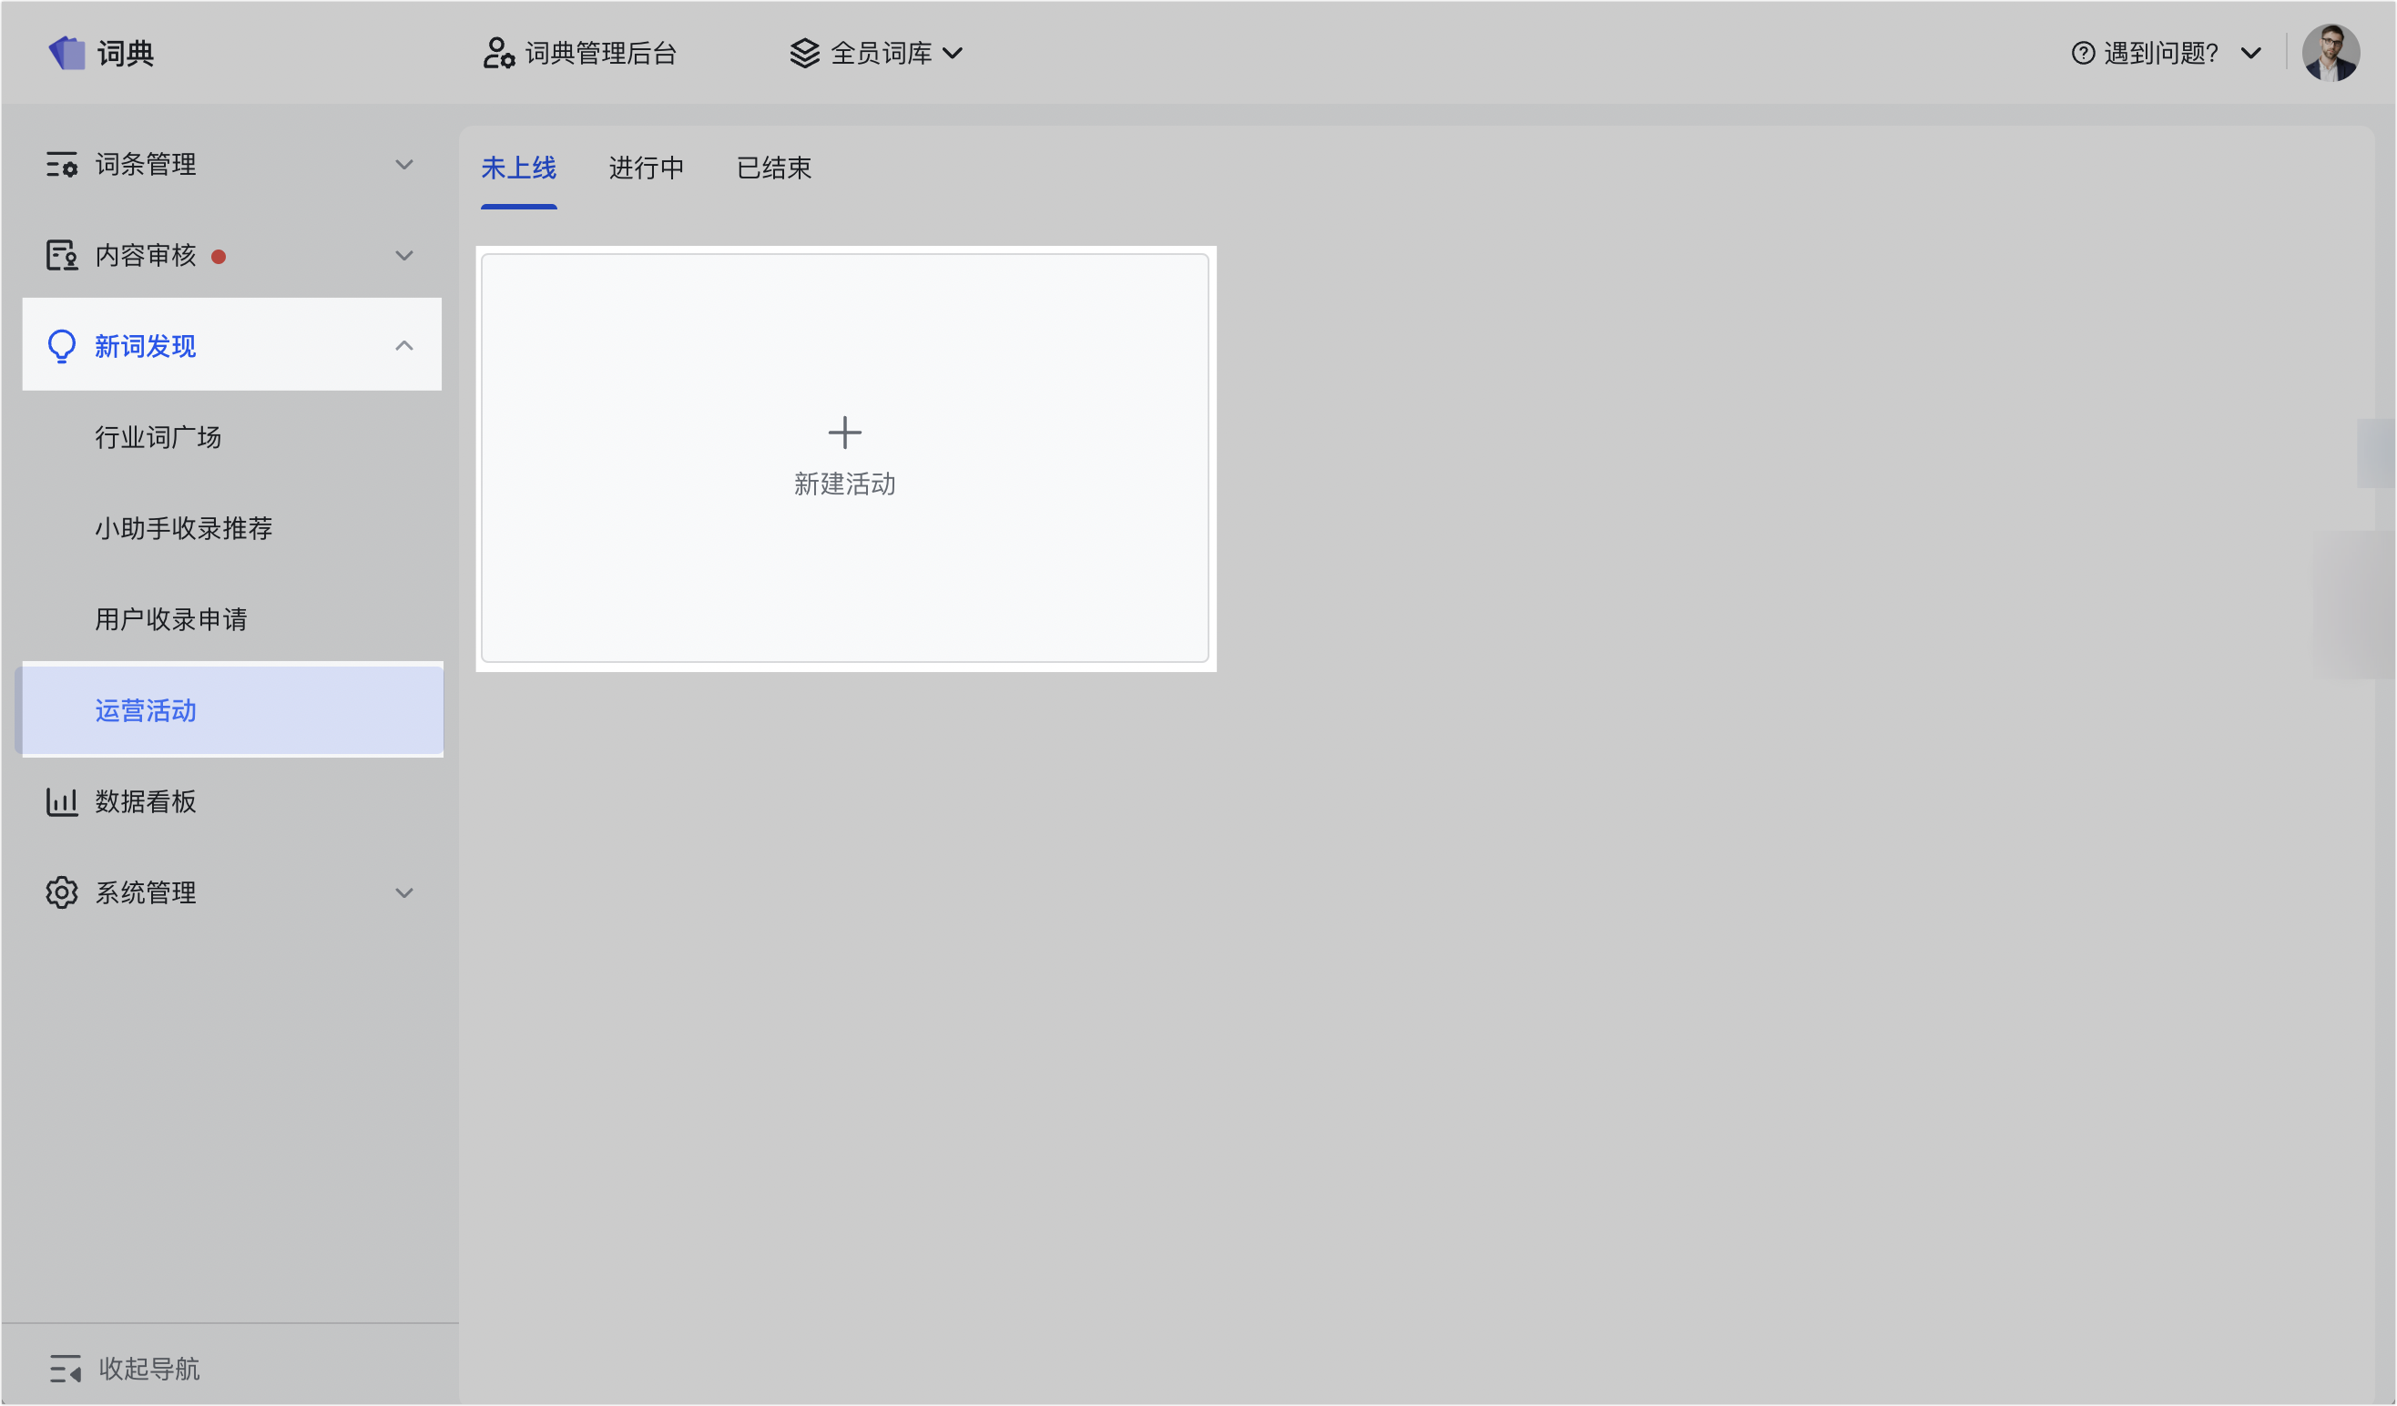Select the 新词发现 lightbulb icon

pyautogui.click(x=61, y=345)
